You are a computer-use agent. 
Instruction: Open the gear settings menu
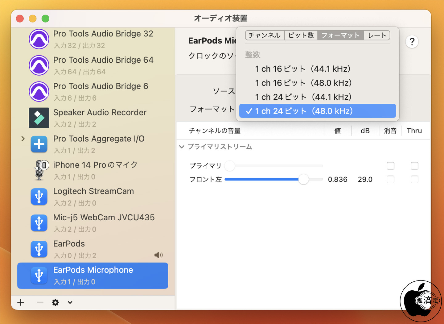pyautogui.click(x=55, y=302)
